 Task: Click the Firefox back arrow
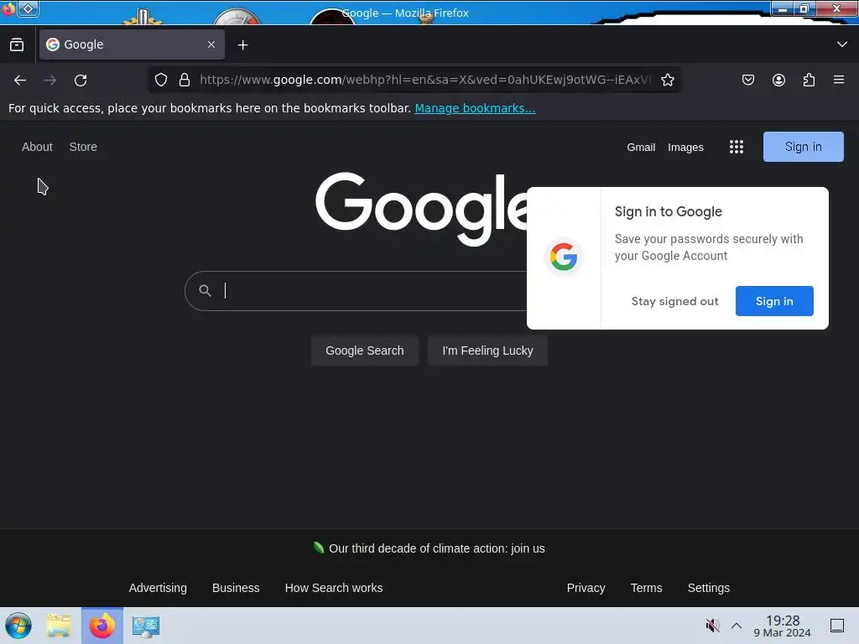[20, 80]
